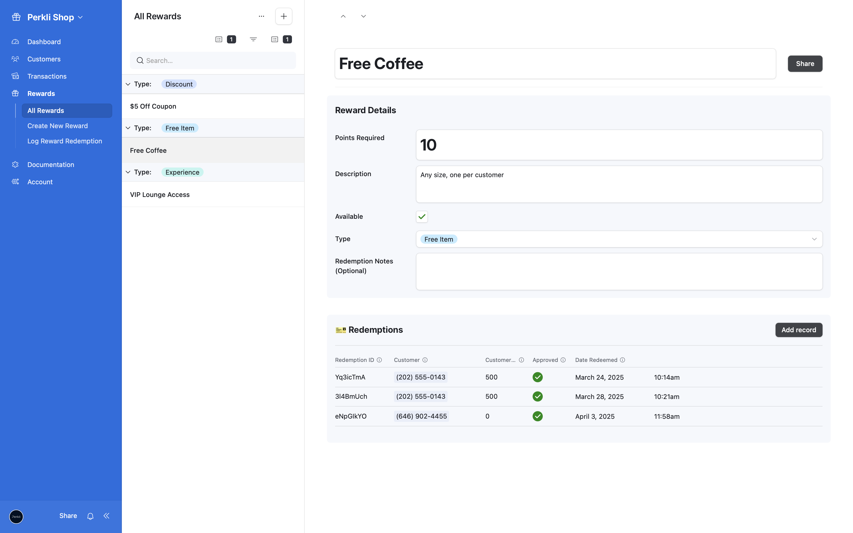
Task: Go to next record with down arrow
Action: 363,16
